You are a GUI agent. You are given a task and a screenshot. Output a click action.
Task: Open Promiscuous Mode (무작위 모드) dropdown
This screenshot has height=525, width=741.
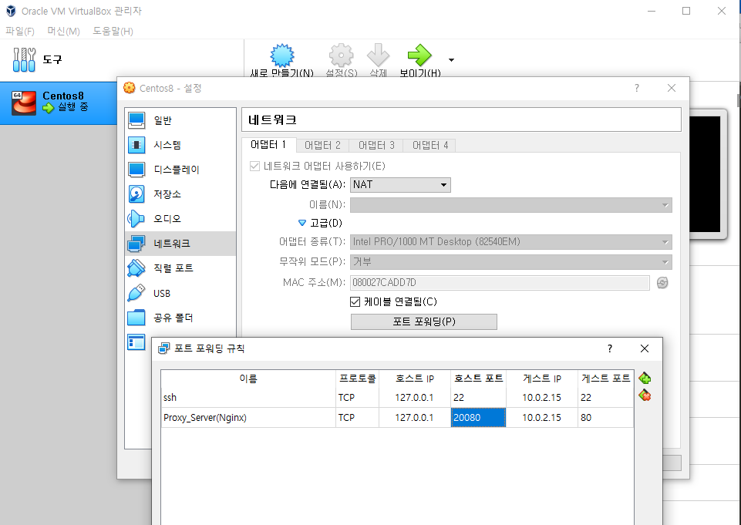tap(511, 262)
